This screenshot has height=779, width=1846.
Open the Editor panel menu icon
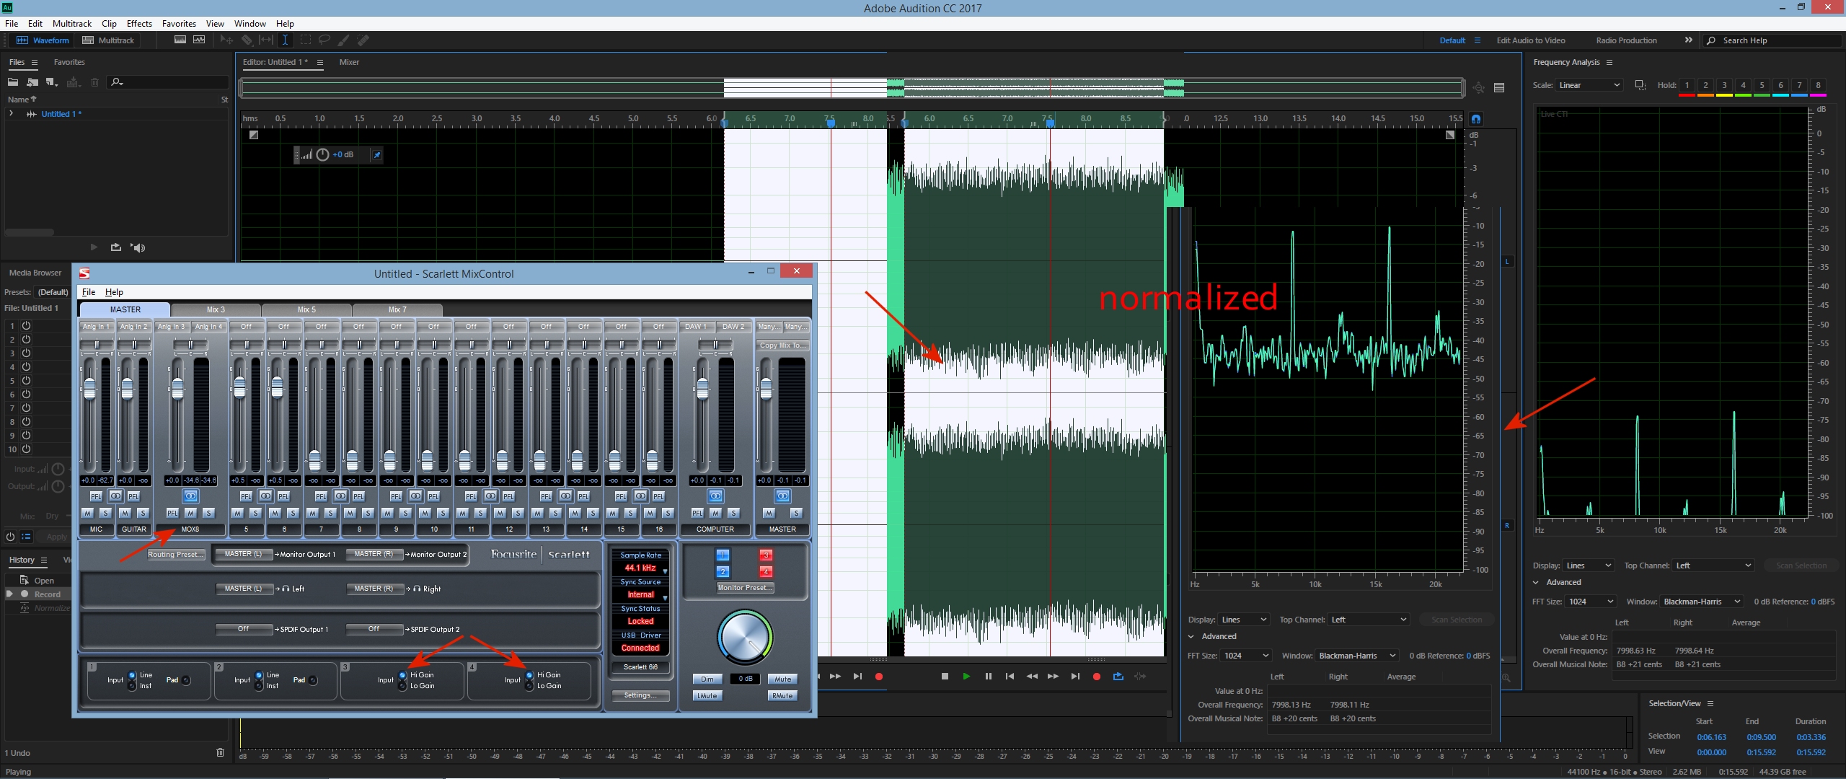(320, 63)
